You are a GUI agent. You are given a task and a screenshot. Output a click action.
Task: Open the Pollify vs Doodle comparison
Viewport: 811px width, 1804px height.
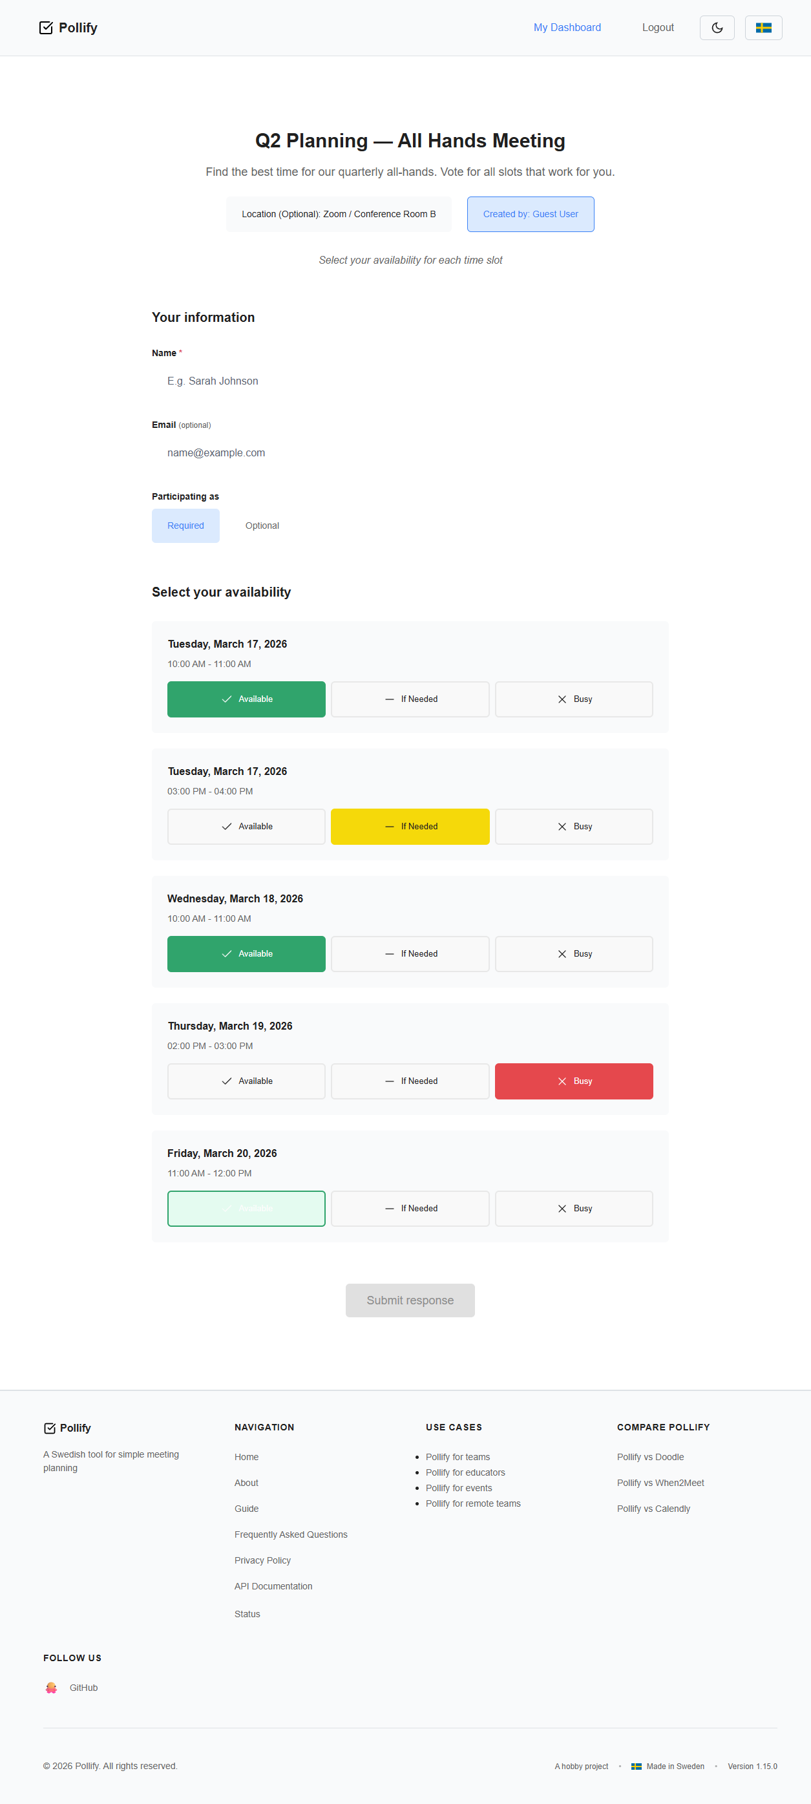click(x=650, y=1457)
